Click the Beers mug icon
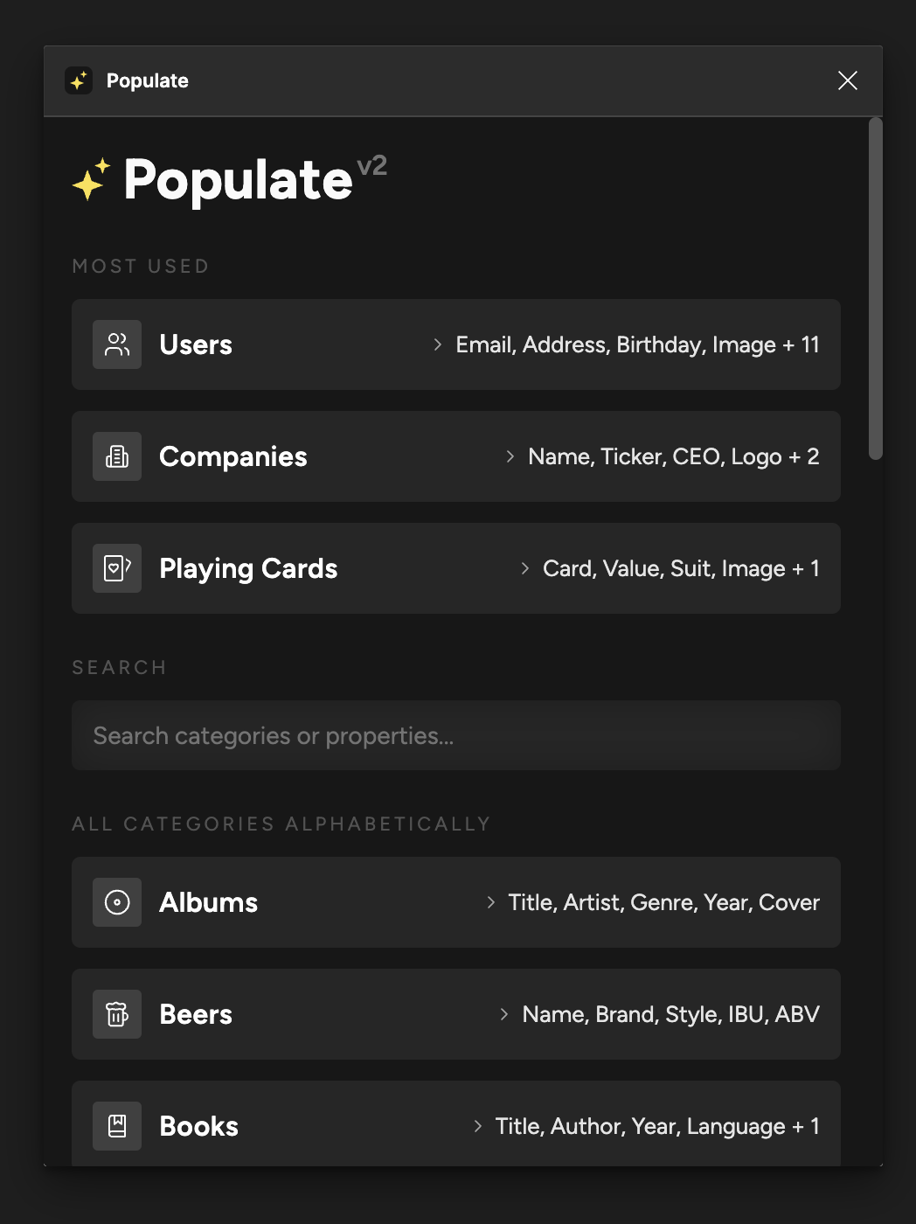 [117, 1014]
